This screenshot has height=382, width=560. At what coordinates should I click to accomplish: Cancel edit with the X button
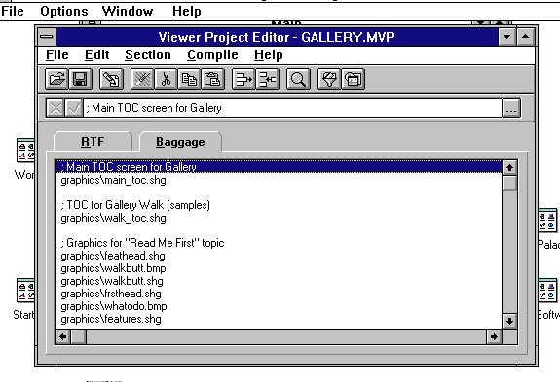coord(56,108)
